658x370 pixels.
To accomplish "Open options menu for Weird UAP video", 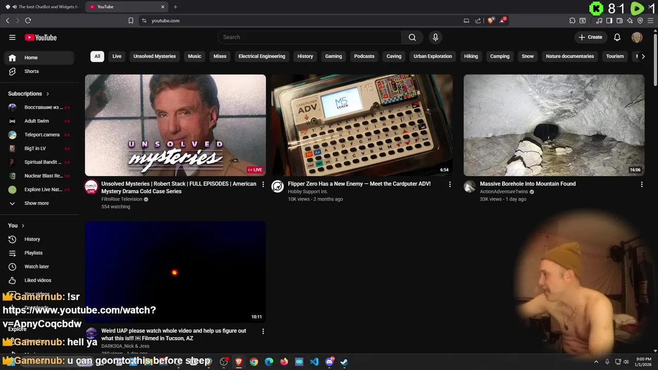I will click(263, 331).
